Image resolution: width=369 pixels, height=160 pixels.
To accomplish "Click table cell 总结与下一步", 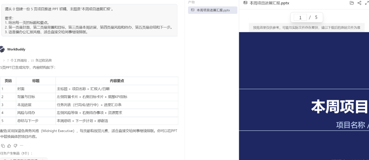I will coord(36,121).
